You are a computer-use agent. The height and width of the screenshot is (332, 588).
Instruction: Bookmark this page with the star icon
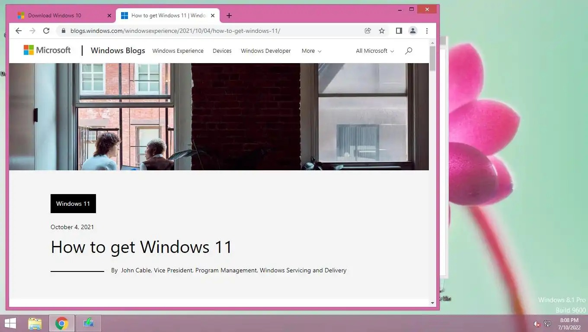[x=382, y=31]
